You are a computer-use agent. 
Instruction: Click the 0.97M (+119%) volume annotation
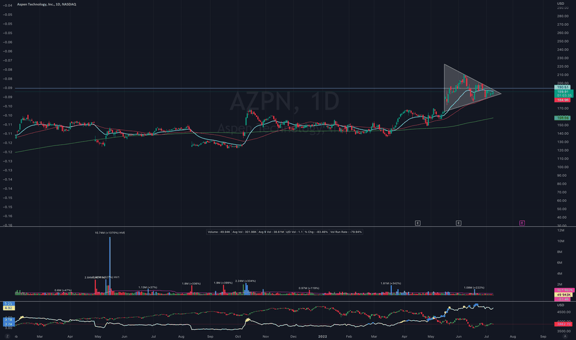(309, 288)
